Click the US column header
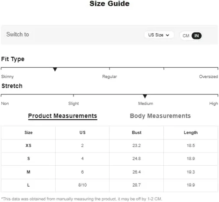The image size is (219, 202). pos(82,132)
